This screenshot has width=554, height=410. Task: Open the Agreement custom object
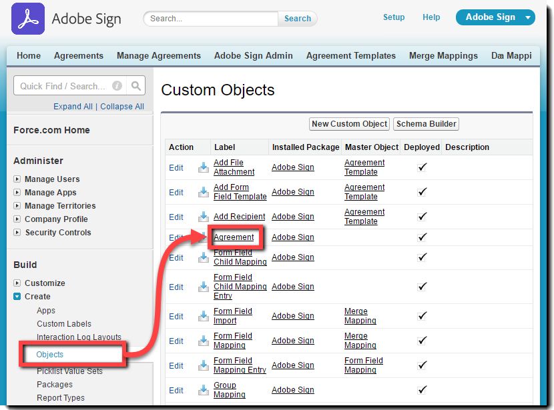[234, 237]
